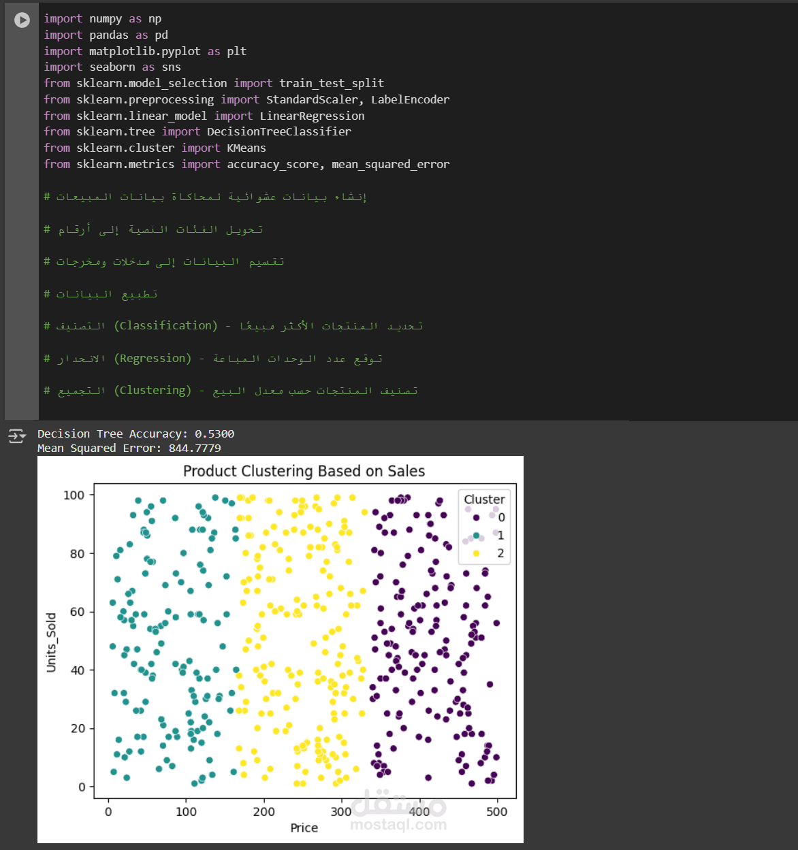Click the 'import numpy as np' line
This screenshot has width=798, height=850.
tap(103, 19)
